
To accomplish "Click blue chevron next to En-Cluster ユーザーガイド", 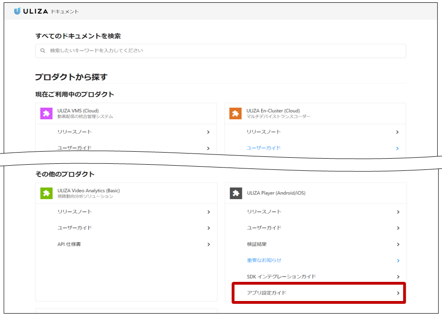I will coord(398,148).
